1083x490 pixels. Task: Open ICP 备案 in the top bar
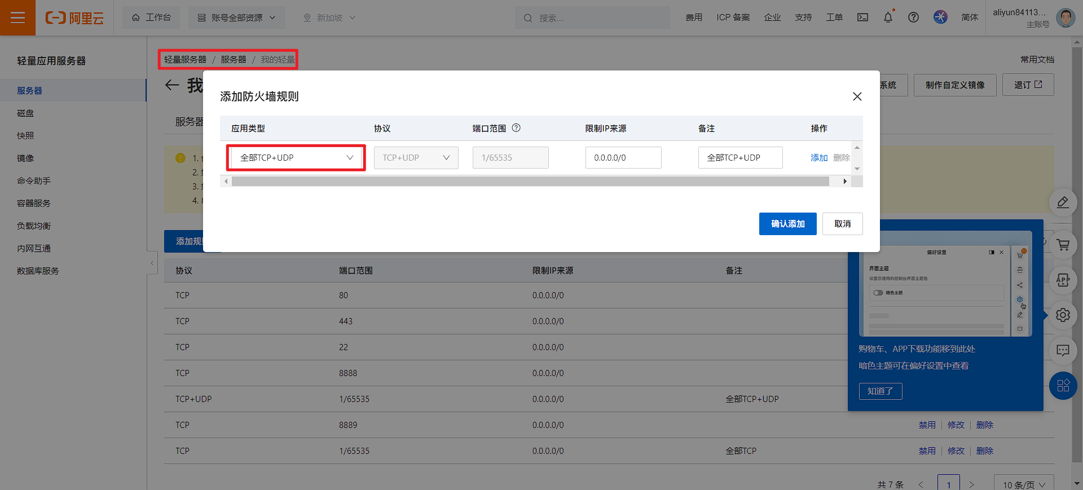point(733,17)
